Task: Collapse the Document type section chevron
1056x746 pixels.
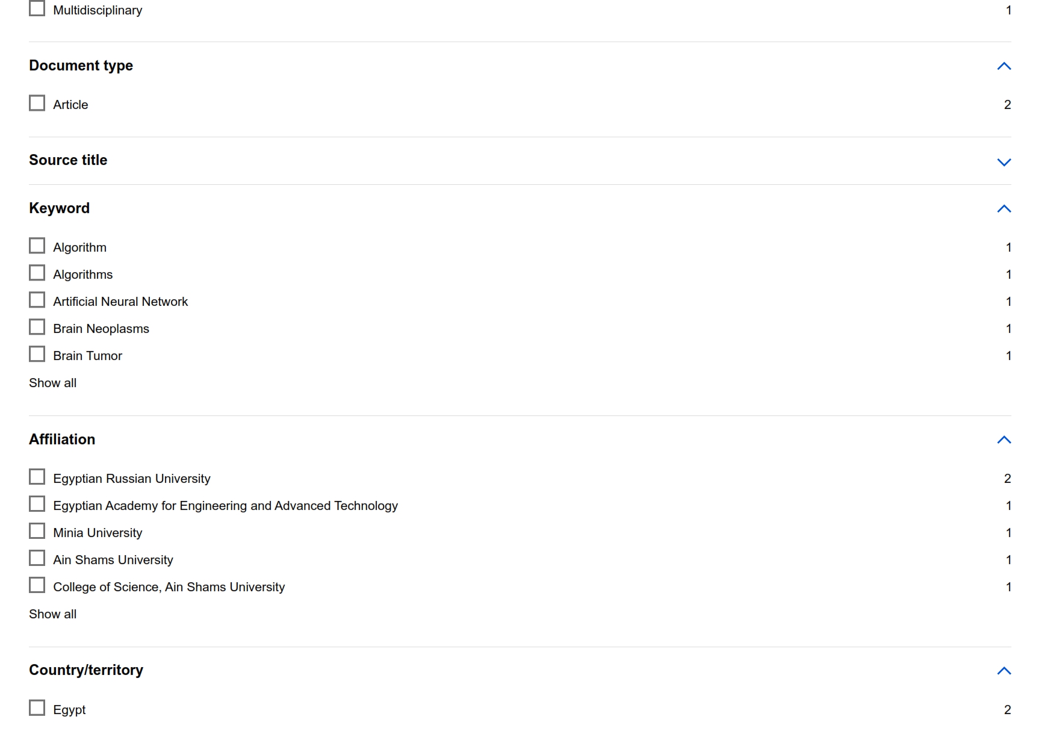Action: point(1004,66)
